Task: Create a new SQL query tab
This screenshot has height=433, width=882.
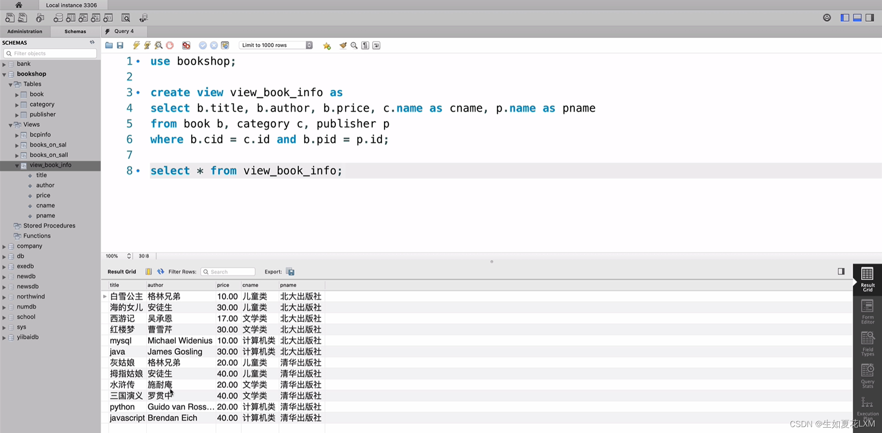Action: (10, 18)
